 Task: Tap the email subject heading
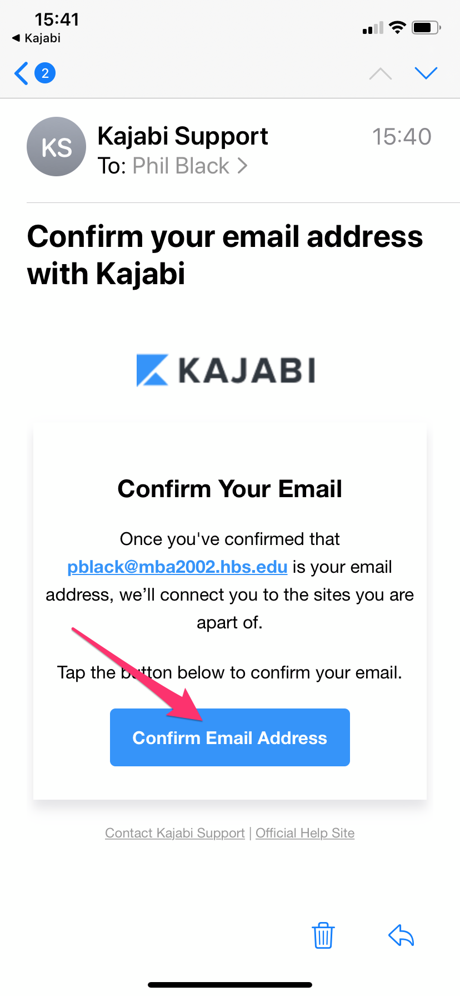click(x=224, y=255)
